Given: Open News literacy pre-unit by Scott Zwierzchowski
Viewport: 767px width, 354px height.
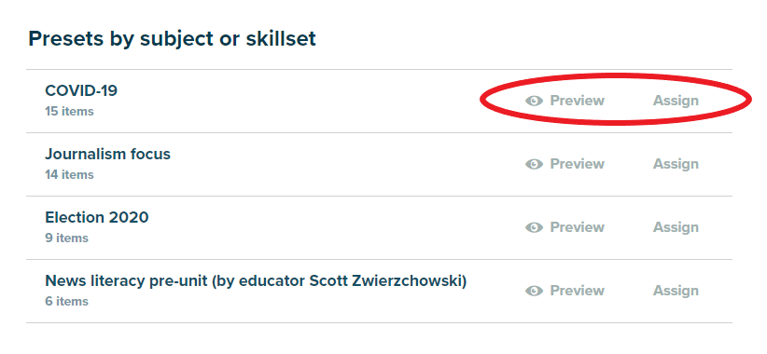Looking at the screenshot, I should [x=256, y=281].
